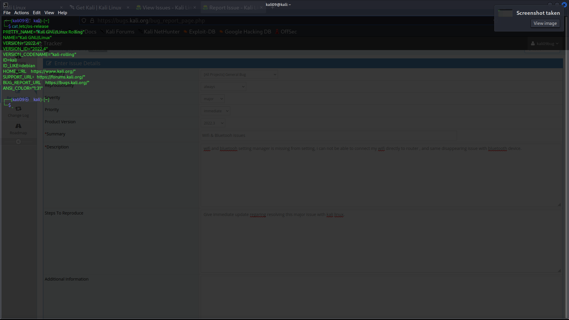569x320 pixels.
Task: Open the kali09bug user account menu
Action: [545, 44]
